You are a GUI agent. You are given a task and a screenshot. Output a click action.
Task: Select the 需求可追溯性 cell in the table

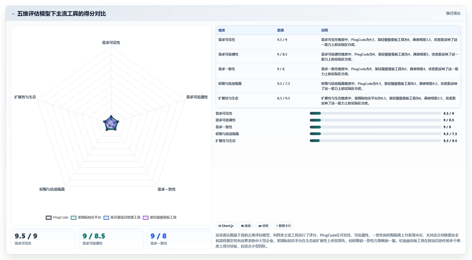[x=228, y=54]
